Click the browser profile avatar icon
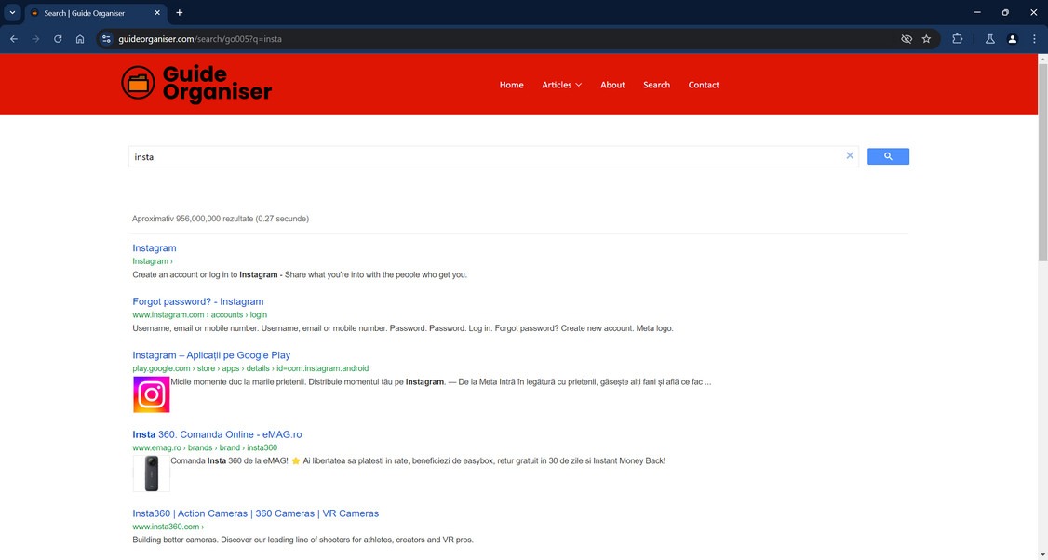Viewport: 1048px width, 560px height. pyautogui.click(x=1013, y=38)
